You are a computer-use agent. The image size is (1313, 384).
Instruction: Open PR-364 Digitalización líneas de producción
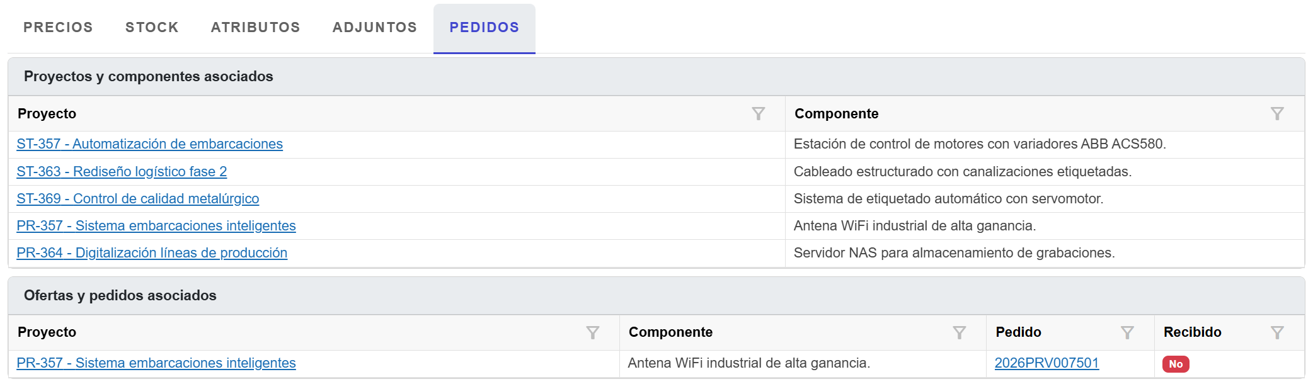tap(152, 253)
